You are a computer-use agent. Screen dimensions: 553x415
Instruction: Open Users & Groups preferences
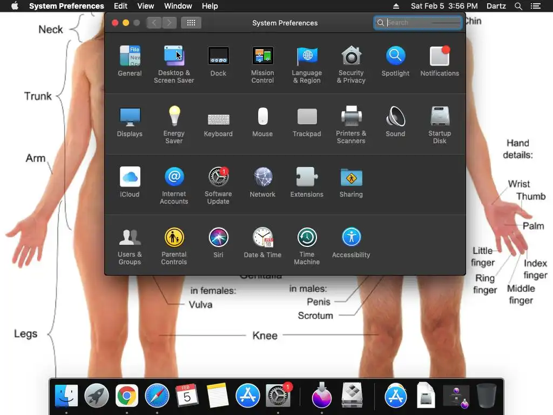(130, 246)
